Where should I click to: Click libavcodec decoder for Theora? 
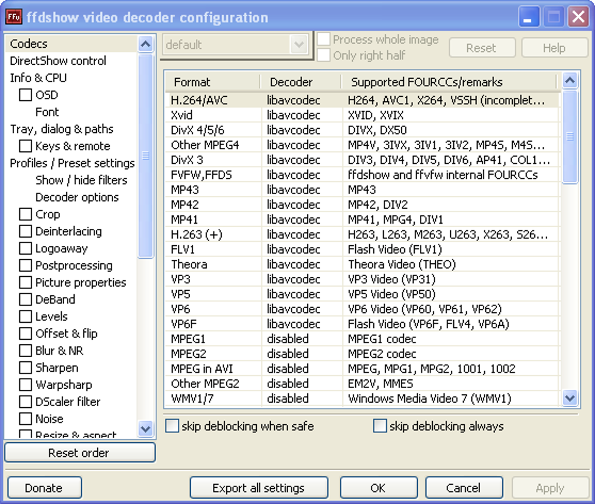point(293,264)
